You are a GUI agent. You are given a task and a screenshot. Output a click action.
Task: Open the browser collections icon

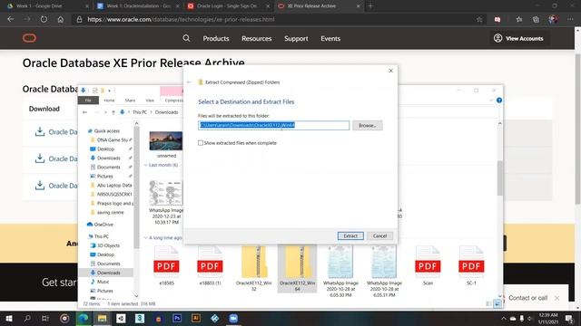point(536,19)
